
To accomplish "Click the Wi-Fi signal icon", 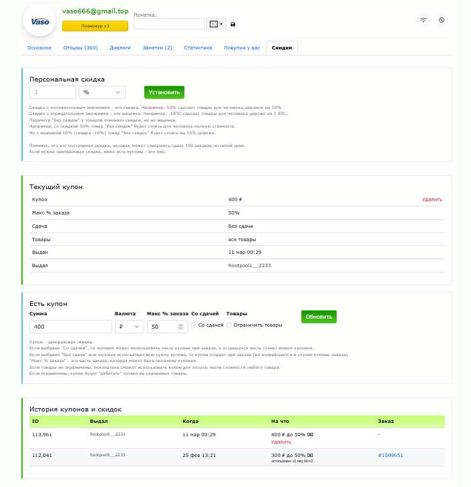I will [x=424, y=20].
